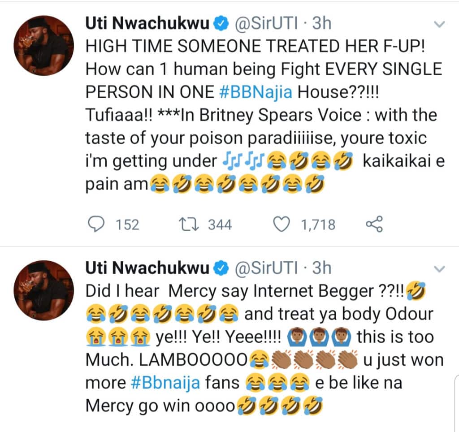Screen dimensions: 459x432
Task: Retweet the first tweet with 344 retweets
Action: click(189, 225)
